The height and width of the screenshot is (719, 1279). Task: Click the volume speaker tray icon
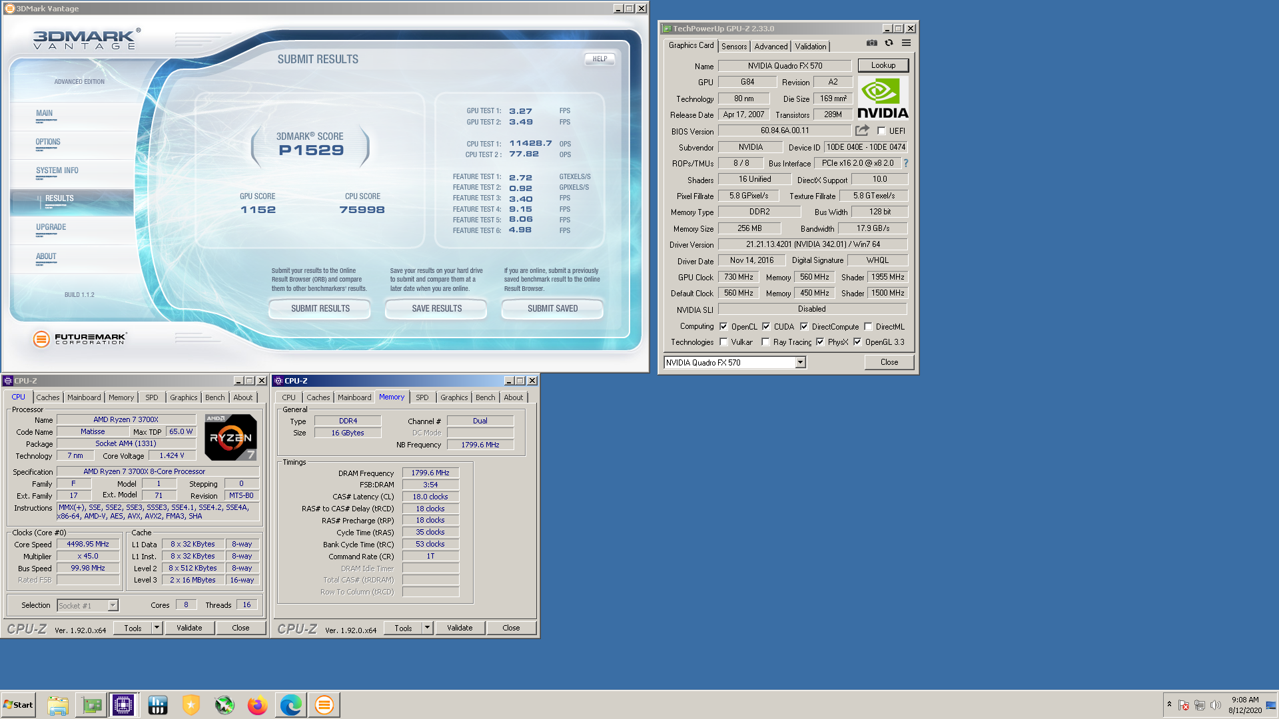click(1215, 705)
